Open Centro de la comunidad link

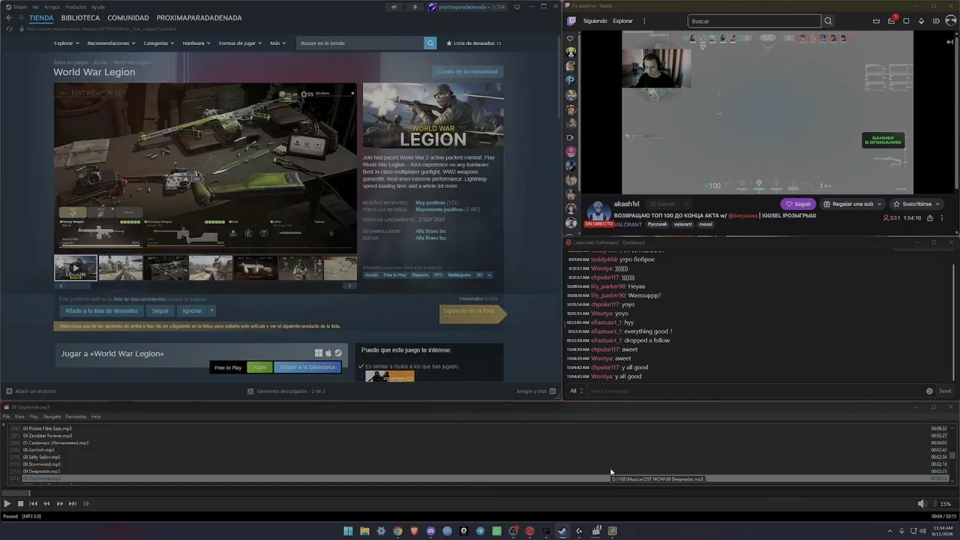click(467, 72)
